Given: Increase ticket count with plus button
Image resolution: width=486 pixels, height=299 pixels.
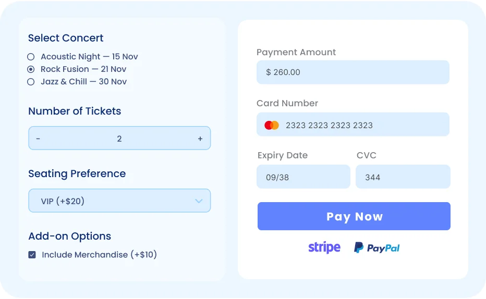Looking at the screenshot, I should point(200,139).
